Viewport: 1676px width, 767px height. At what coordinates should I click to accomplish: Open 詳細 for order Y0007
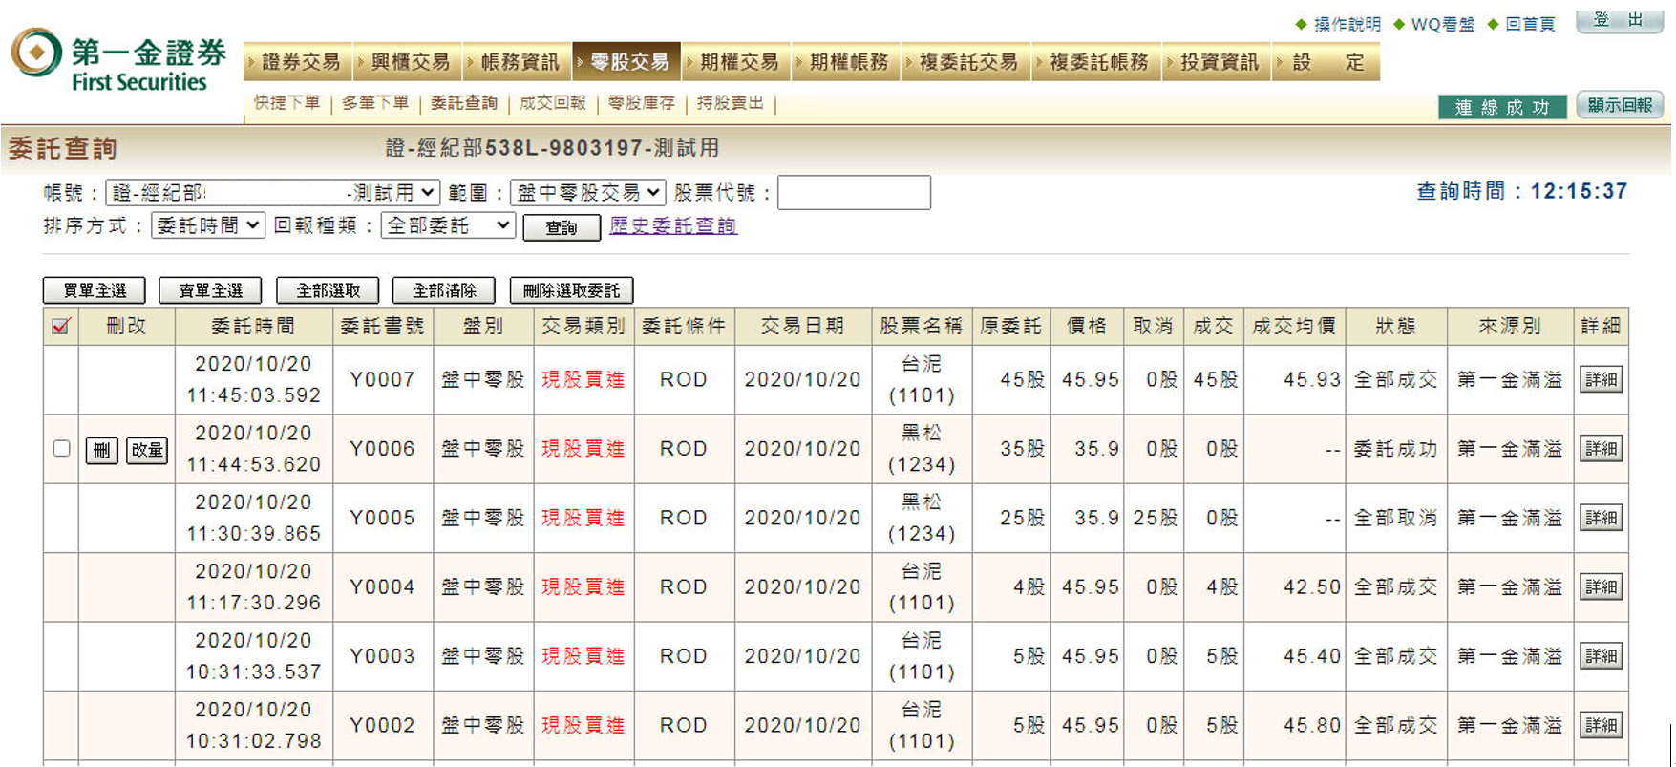click(x=1601, y=380)
